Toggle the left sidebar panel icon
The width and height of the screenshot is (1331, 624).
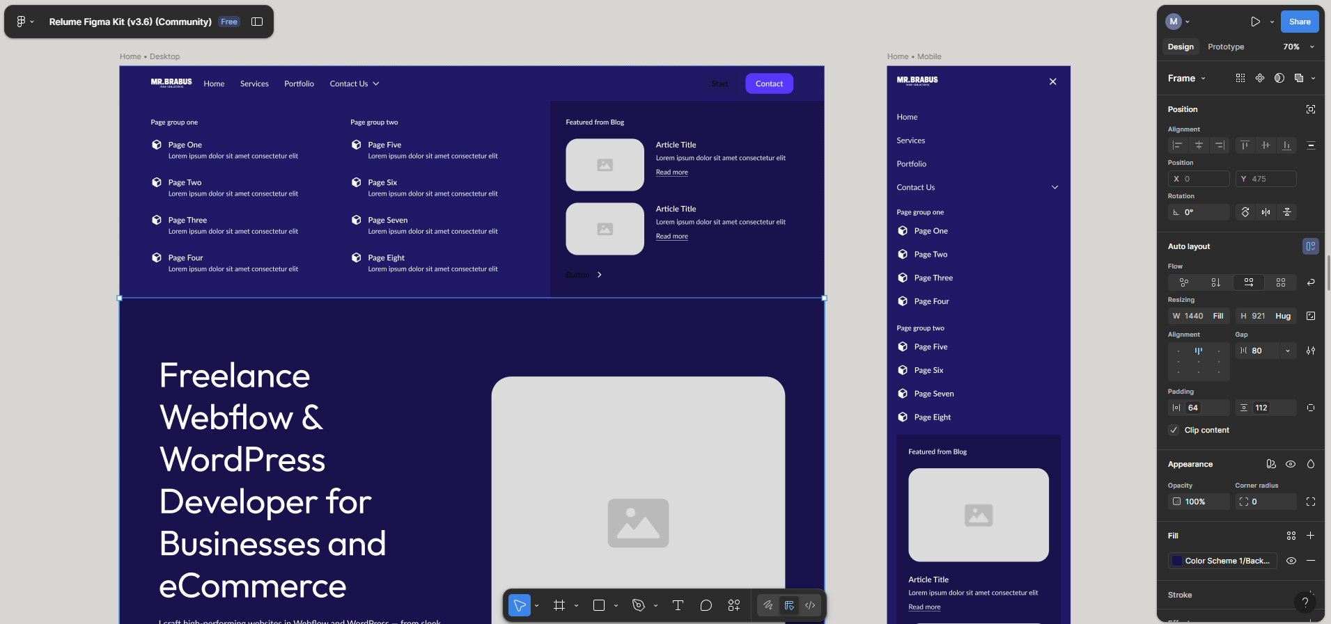pyautogui.click(x=257, y=22)
